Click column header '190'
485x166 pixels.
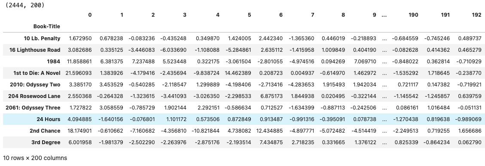[x=413, y=15]
